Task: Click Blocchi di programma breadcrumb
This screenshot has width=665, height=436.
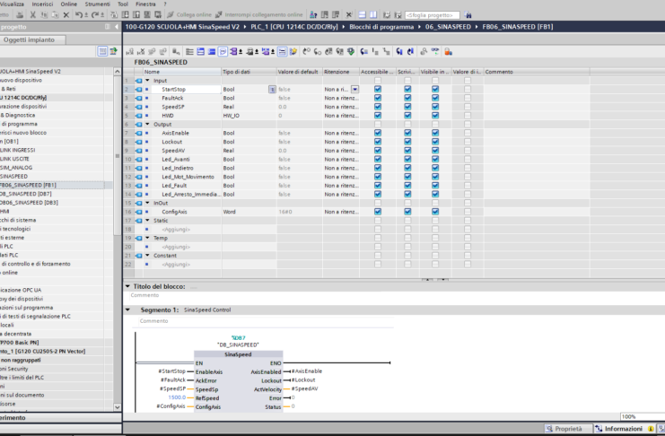Action: point(381,27)
